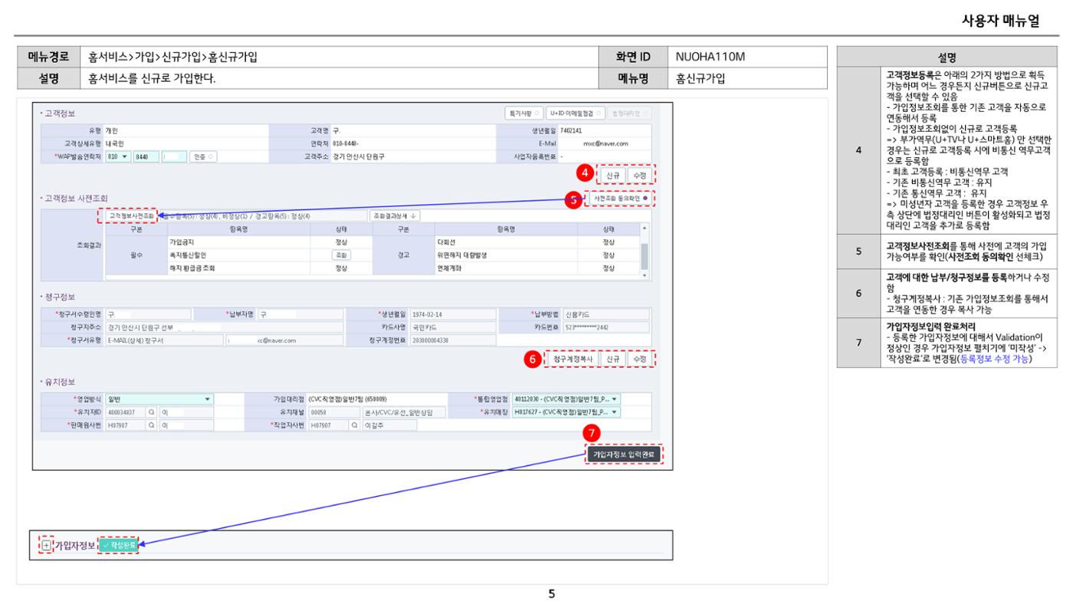The width and height of the screenshot is (1073, 604).
Task: Click the 작업자사번 H07907 field
Action: coord(327,425)
